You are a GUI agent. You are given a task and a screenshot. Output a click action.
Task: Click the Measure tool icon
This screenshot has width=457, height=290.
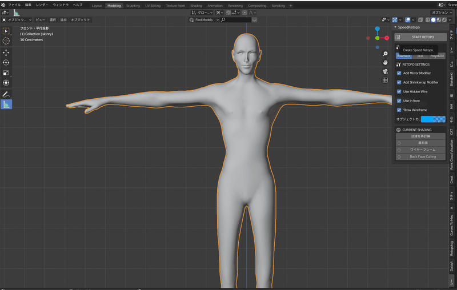pyautogui.click(x=6, y=104)
